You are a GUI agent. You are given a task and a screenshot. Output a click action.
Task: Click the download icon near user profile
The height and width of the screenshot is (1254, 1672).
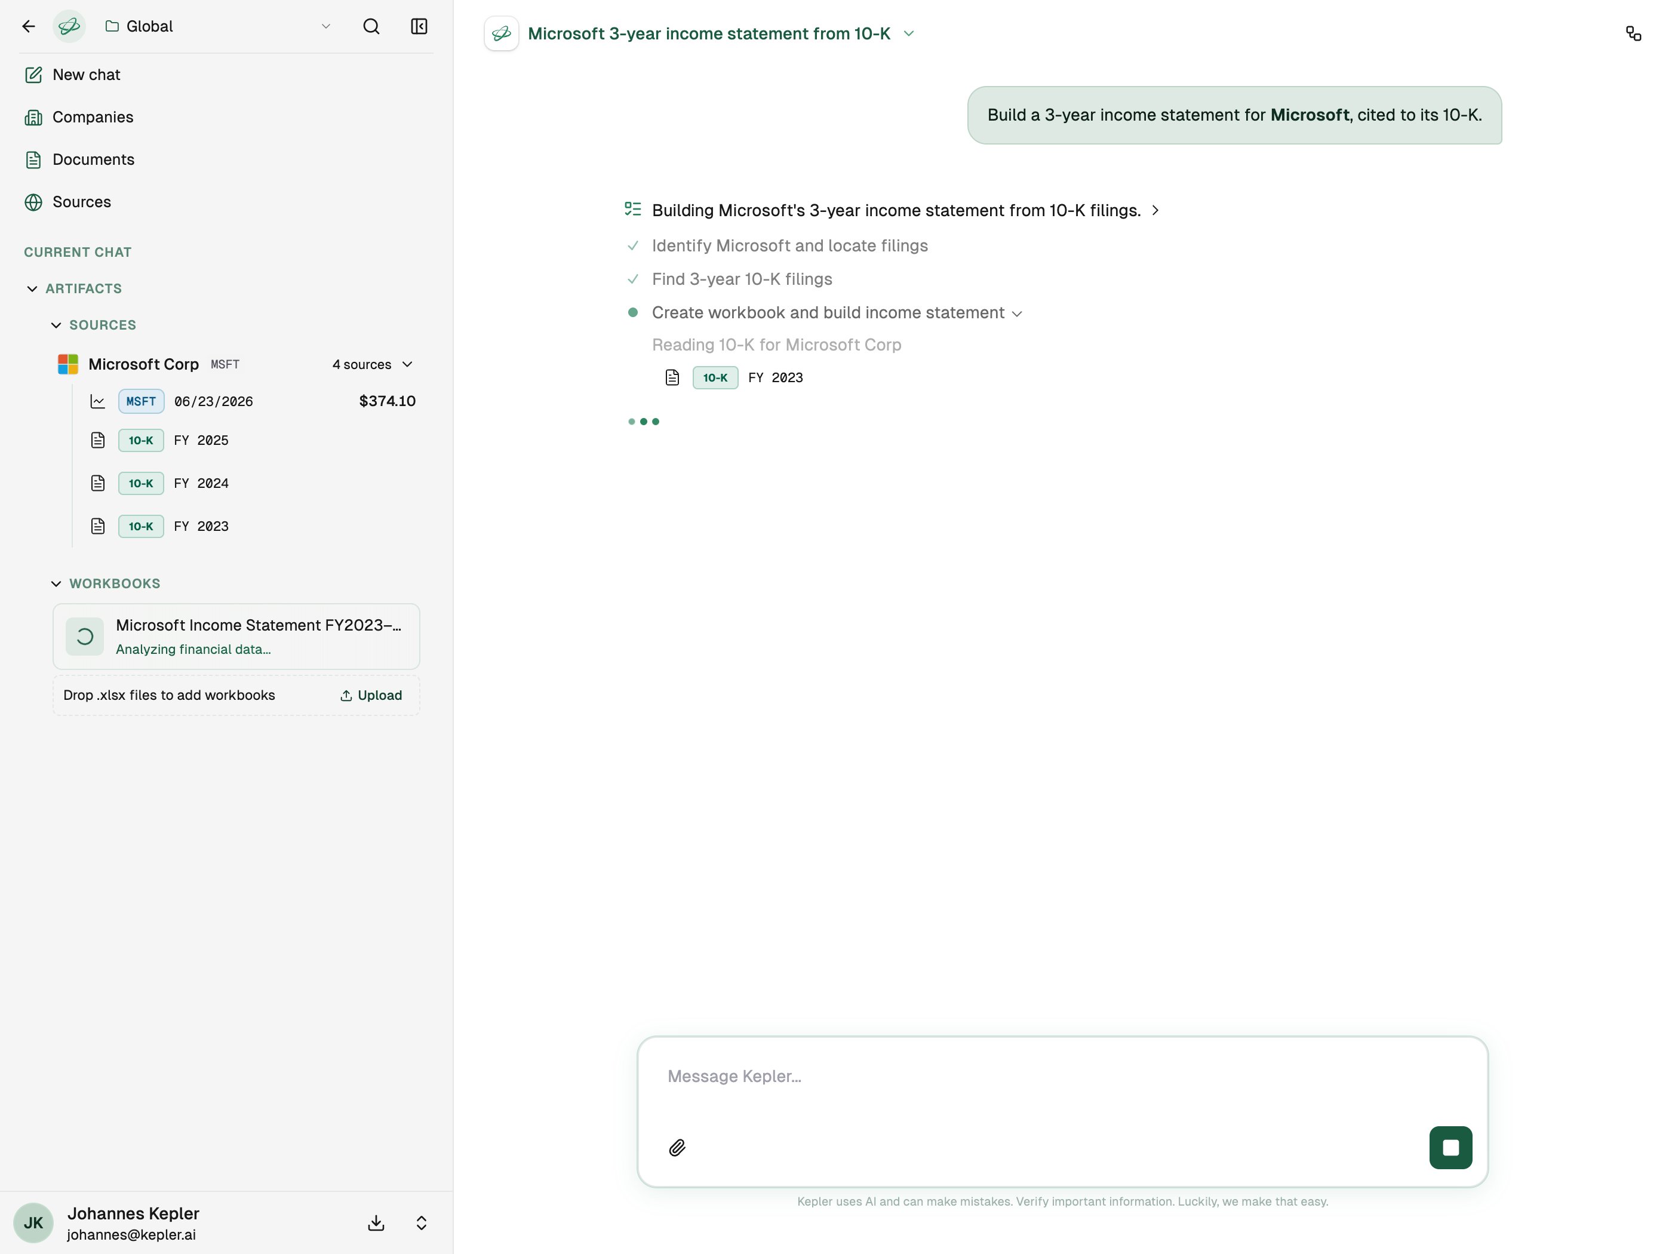click(376, 1223)
